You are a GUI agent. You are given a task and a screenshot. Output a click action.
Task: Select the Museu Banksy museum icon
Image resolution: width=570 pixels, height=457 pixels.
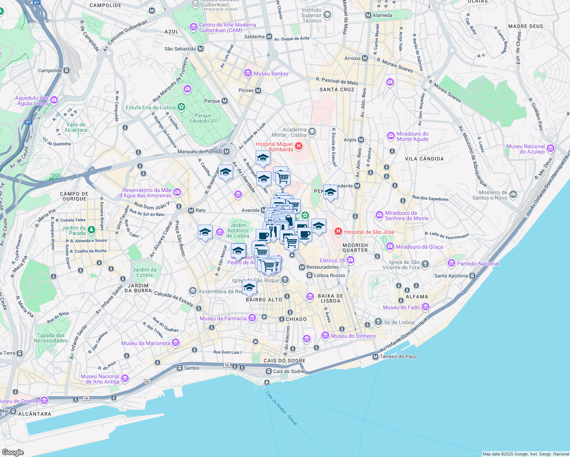(x=248, y=74)
